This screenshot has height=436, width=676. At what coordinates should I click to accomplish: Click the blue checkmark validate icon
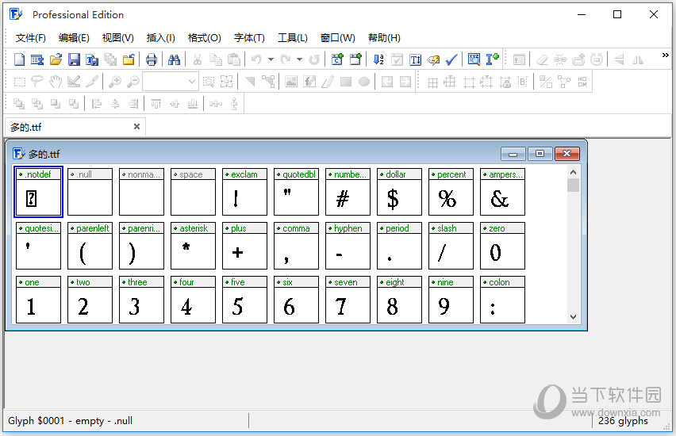(x=451, y=59)
